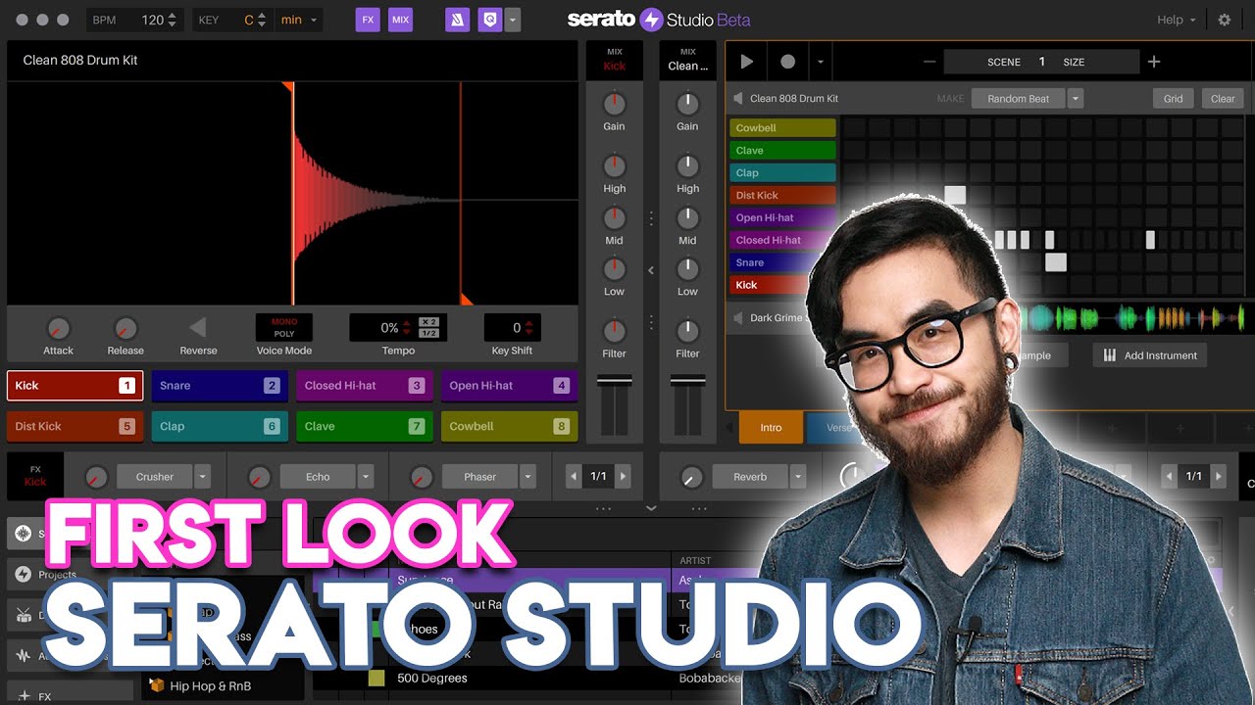Click the Echo effect amount knob
The width and height of the screenshot is (1255, 705).
point(259,477)
